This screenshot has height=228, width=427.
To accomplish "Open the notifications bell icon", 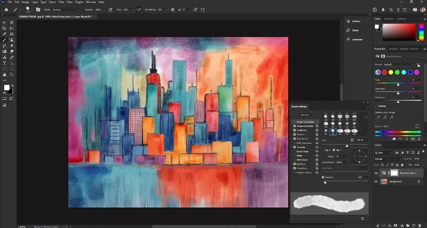I will tap(383, 10).
